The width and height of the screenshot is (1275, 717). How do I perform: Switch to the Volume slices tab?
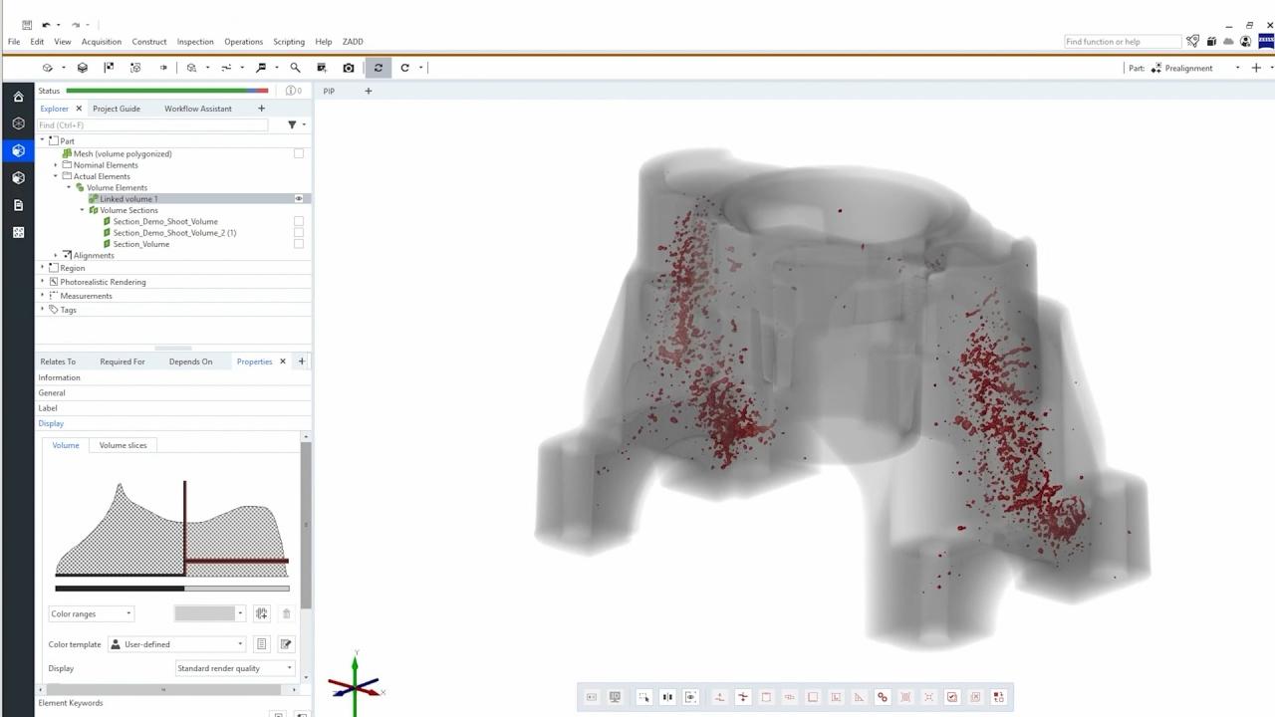tap(123, 445)
